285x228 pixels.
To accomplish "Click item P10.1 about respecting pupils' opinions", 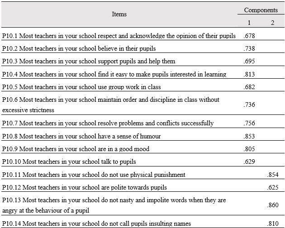I will tap(119, 36).
